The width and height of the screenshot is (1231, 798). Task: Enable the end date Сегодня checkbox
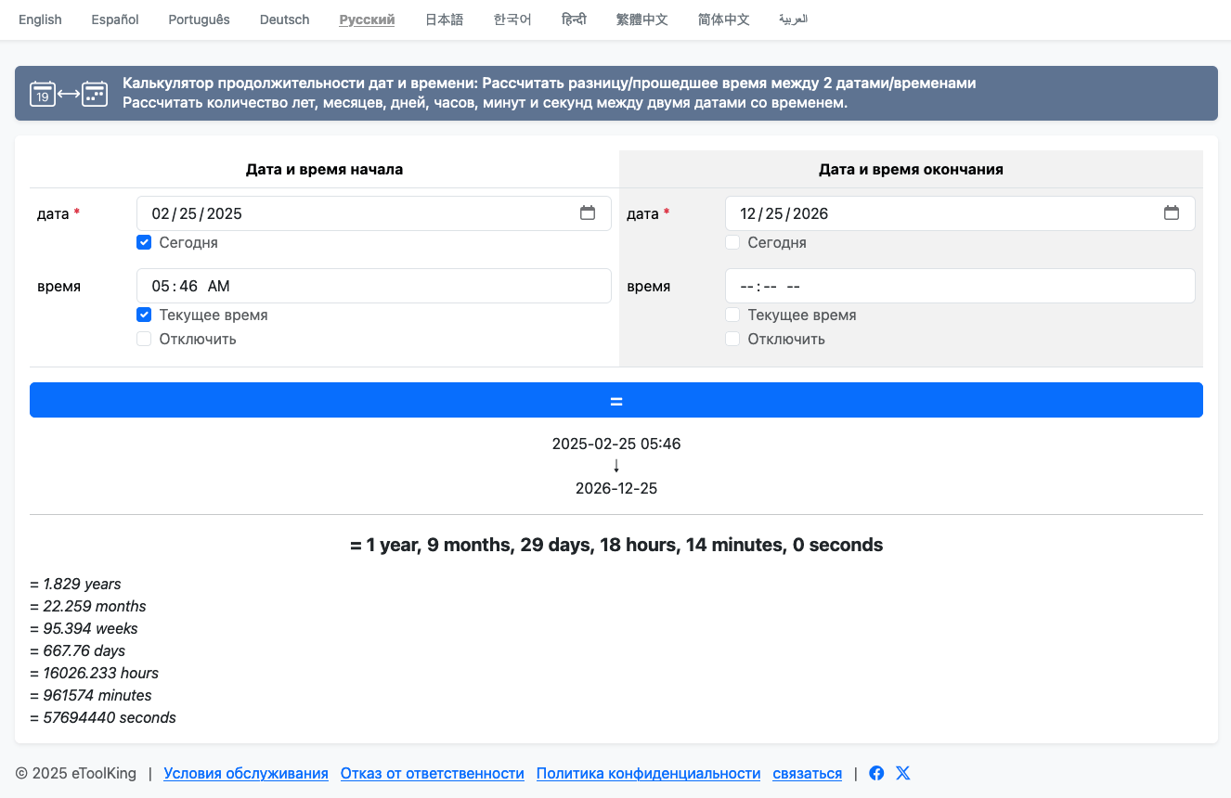tap(732, 243)
